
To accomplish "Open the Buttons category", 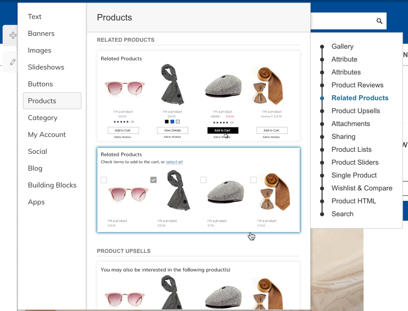I will point(40,84).
